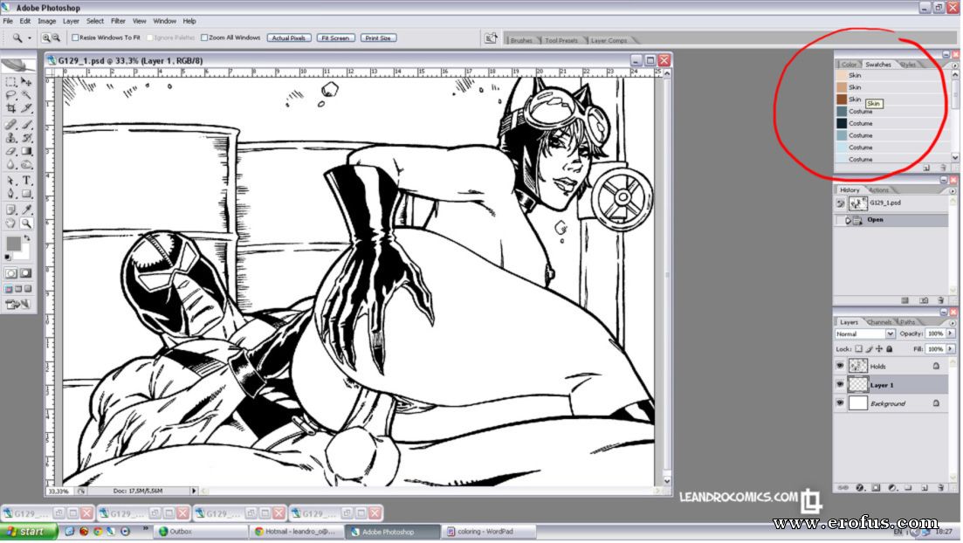The height and width of the screenshot is (543, 963).
Task: Click the Actual Pixels button
Action: (289, 38)
